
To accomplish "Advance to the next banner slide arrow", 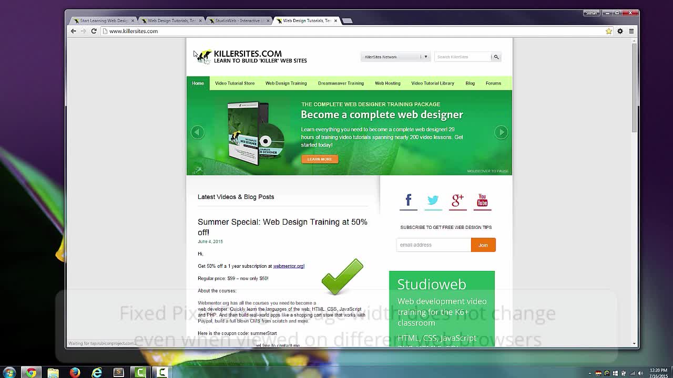I will pos(501,132).
